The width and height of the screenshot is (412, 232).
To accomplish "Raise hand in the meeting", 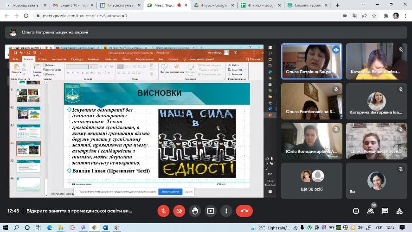I will click(195, 211).
